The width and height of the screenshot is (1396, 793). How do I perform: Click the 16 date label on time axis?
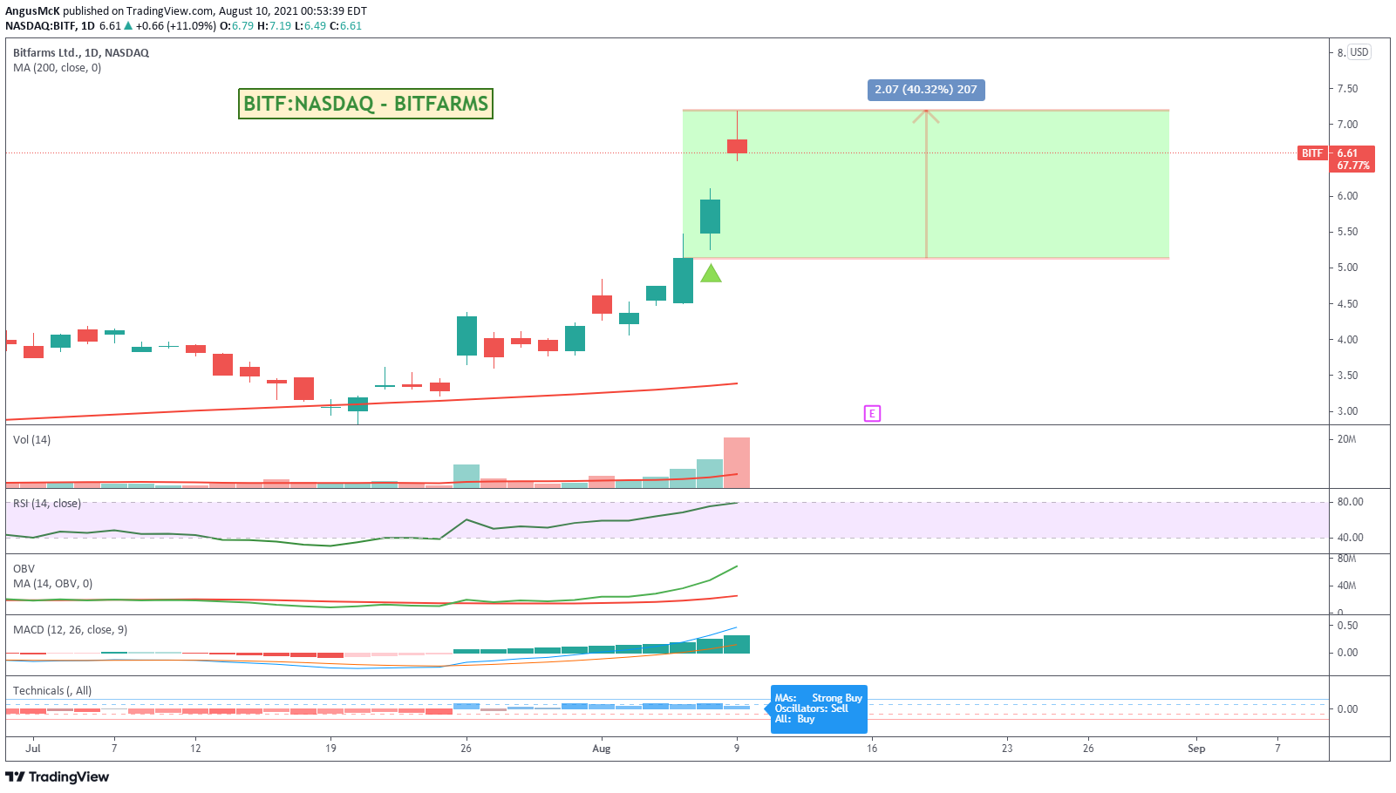pyautogui.click(x=872, y=749)
